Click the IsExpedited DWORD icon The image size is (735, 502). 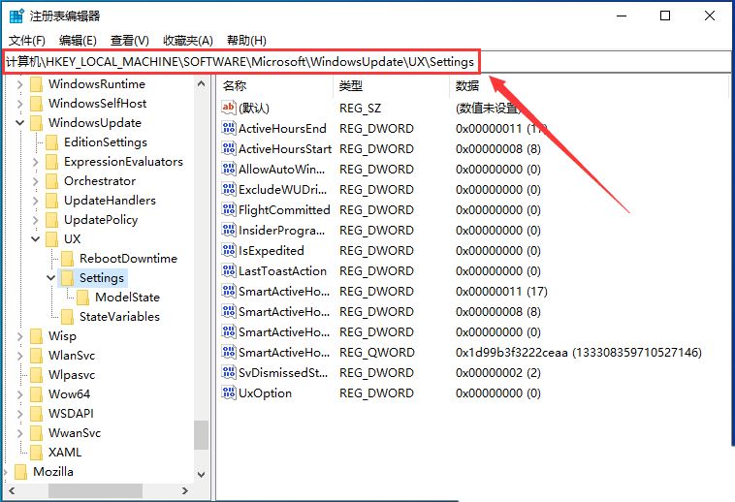(x=228, y=251)
